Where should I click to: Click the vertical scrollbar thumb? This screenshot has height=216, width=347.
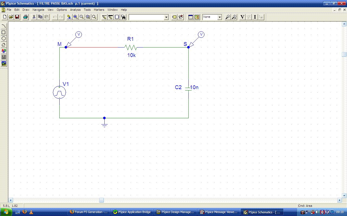(x=344, y=54)
